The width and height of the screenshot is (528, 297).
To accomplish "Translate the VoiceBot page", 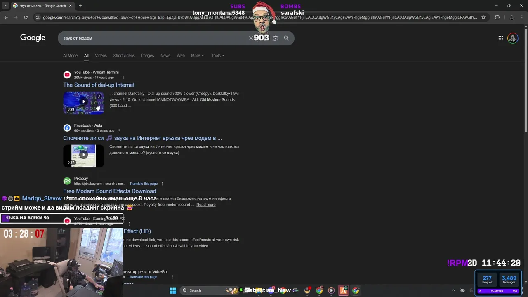I will (143, 277).
